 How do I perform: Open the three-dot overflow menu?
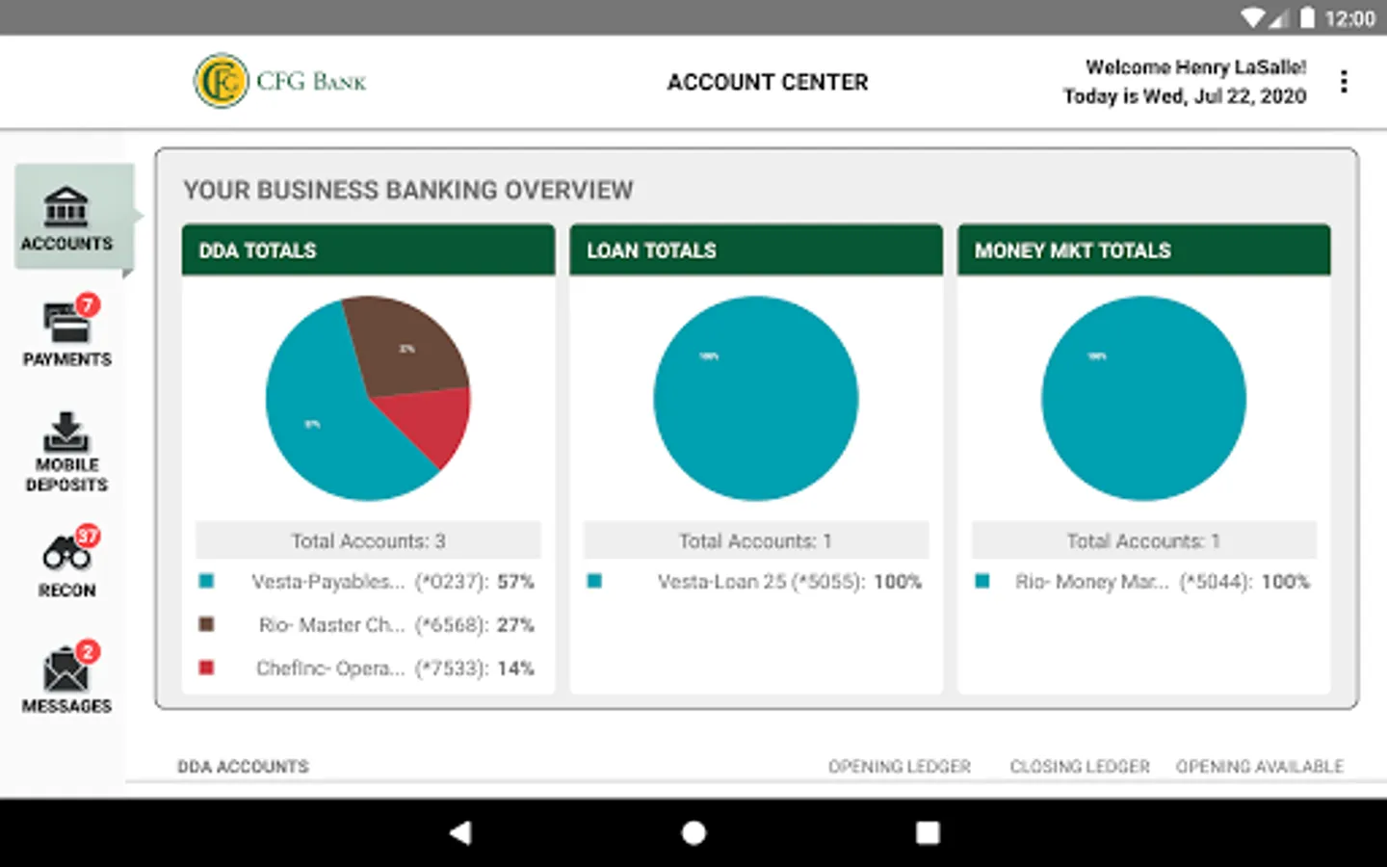[1344, 82]
